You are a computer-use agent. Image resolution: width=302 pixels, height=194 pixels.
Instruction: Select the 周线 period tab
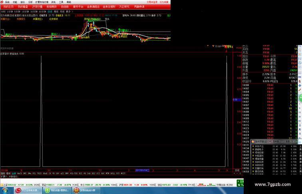tap(56, 12)
